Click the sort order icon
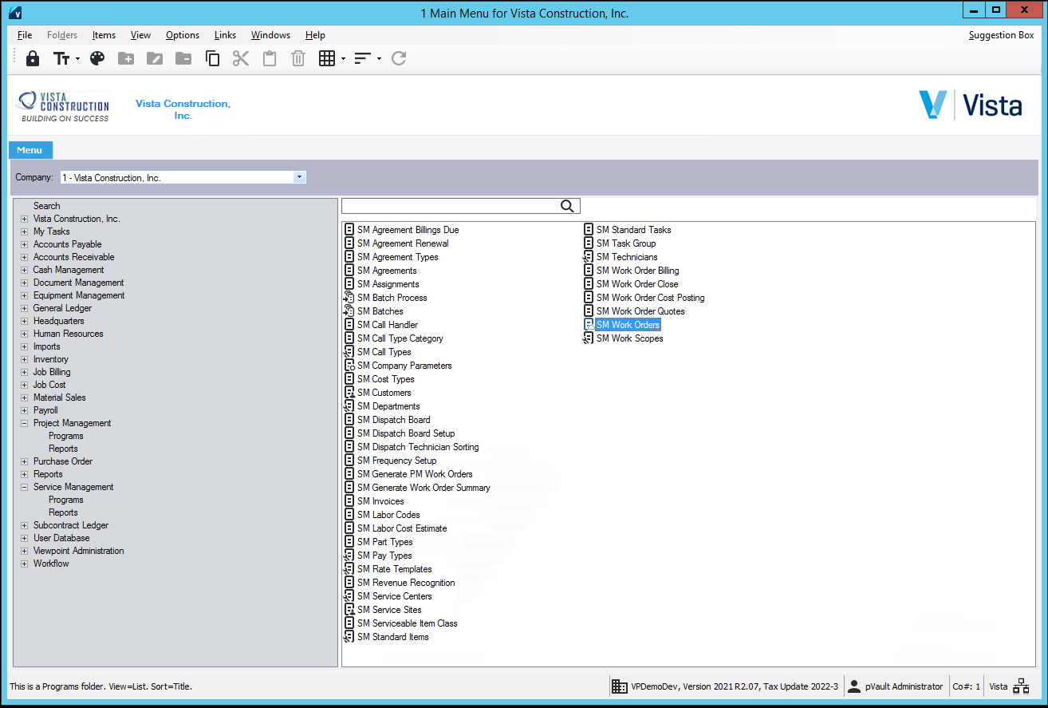 (363, 58)
